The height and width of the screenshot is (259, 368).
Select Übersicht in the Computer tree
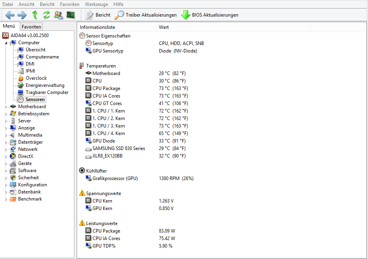pos(36,50)
